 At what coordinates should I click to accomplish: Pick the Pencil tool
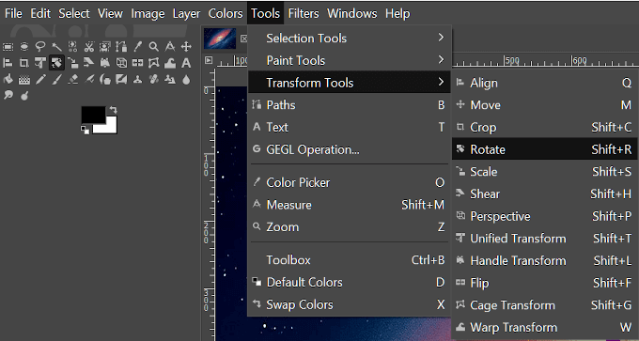40,80
